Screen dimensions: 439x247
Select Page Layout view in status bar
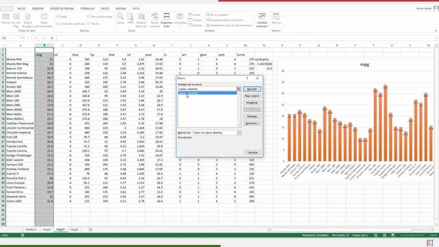point(384,235)
